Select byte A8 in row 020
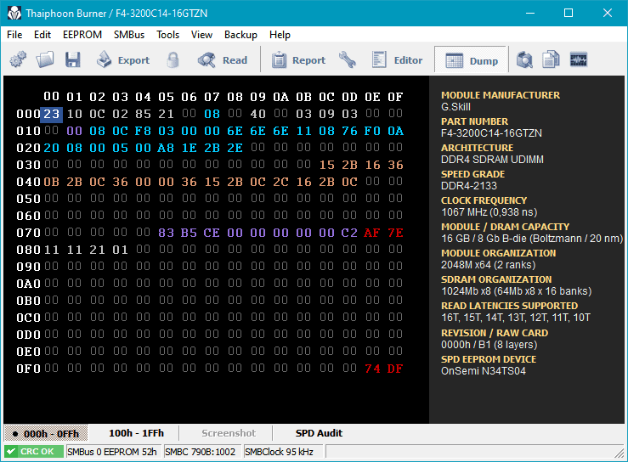This screenshot has width=628, height=462. click(166, 148)
